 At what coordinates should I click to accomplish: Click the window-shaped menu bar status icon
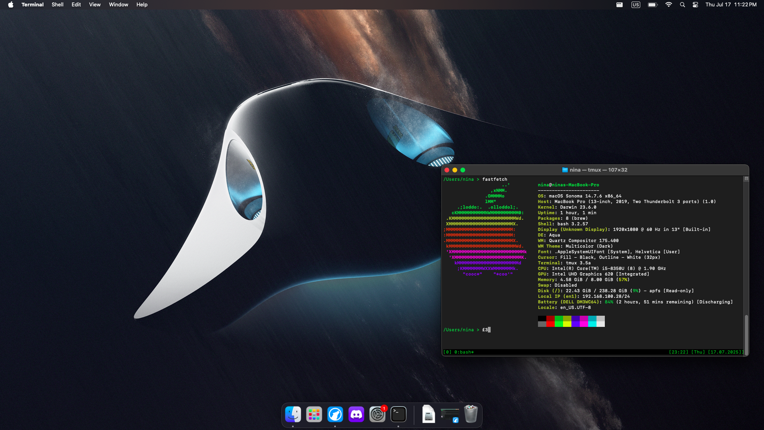pos(620,5)
